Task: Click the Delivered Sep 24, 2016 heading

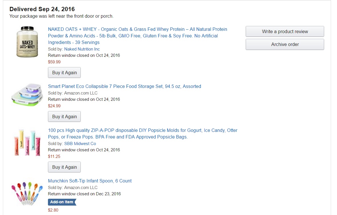Action: 42,9
